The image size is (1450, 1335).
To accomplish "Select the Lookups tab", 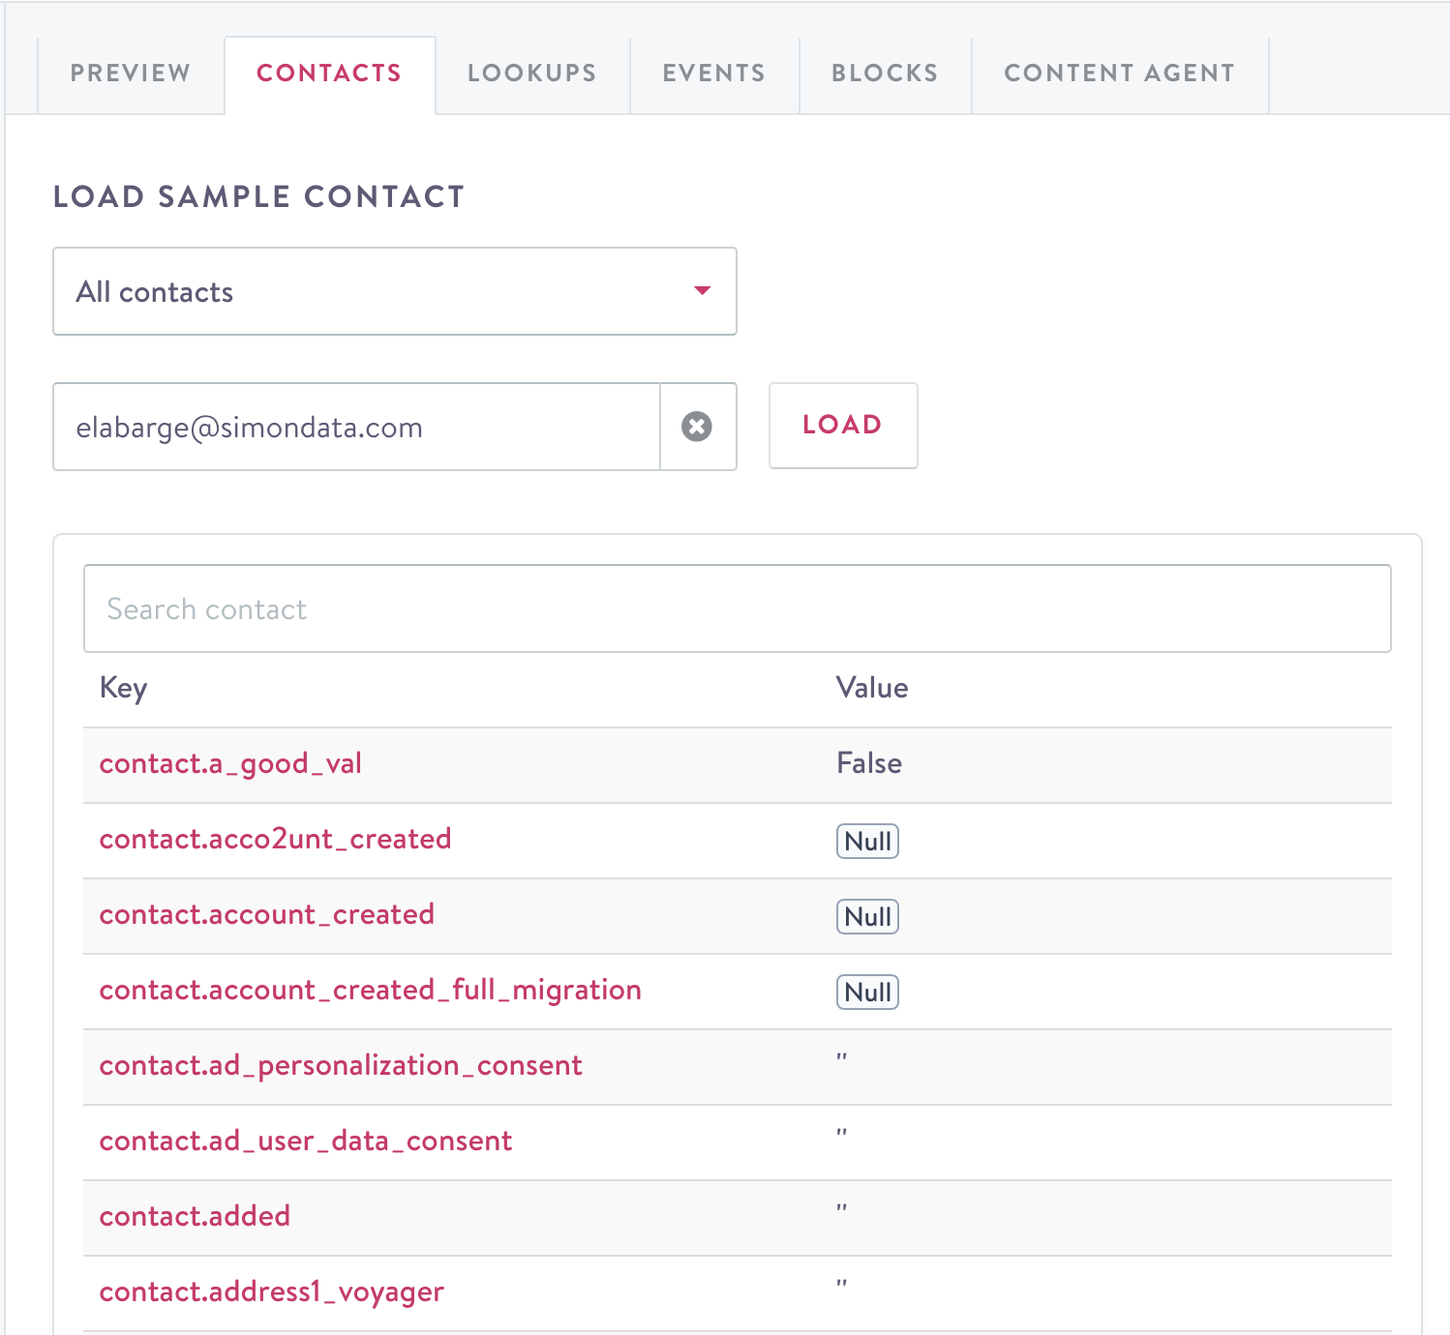I will tap(530, 73).
